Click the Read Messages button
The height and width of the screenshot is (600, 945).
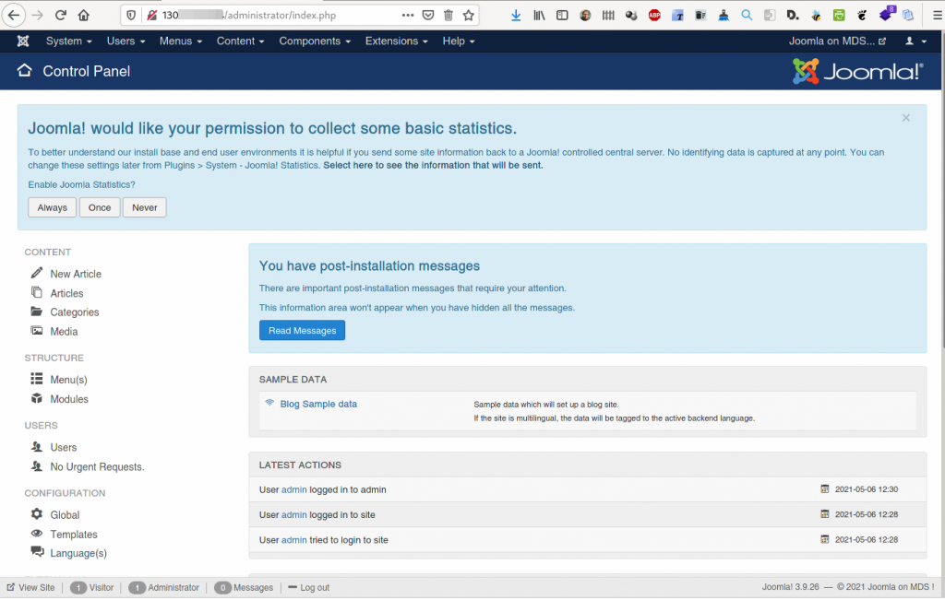tap(302, 330)
